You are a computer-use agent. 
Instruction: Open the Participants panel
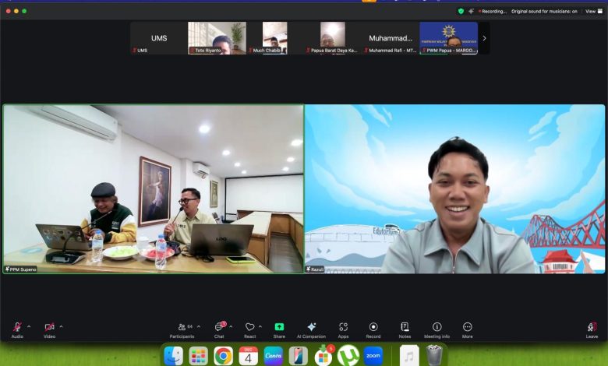click(x=182, y=327)
